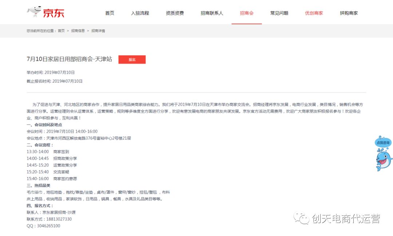Click the QQ number 3046265100
This screenshot has height=236, width=393.
tap(49, 226)
